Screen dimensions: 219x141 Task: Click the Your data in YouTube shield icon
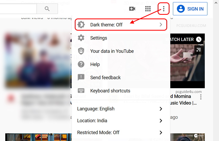81,51
